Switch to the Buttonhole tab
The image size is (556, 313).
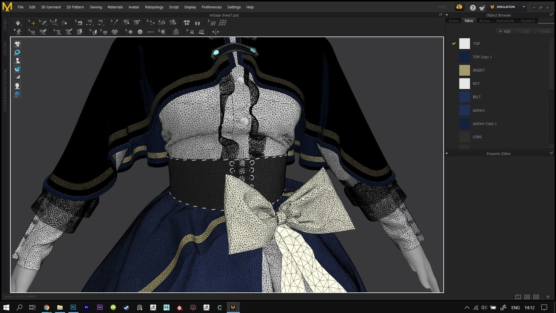pos(505,21)
